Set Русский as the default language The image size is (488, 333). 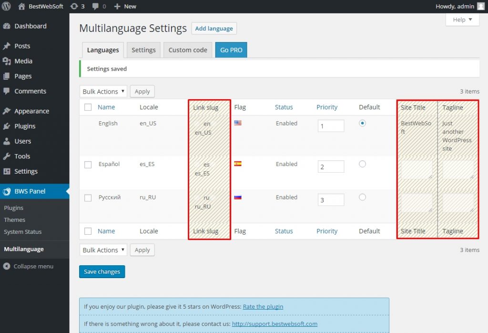[x=362, y=198]
